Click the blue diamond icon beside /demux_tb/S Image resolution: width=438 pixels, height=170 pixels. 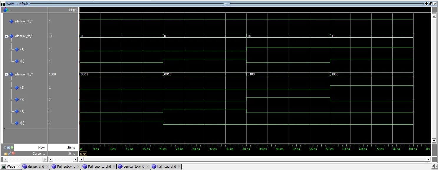coord(11,36)
